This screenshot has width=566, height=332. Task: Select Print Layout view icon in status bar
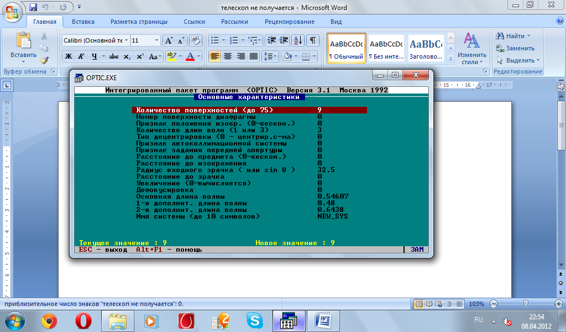point(419,304)
